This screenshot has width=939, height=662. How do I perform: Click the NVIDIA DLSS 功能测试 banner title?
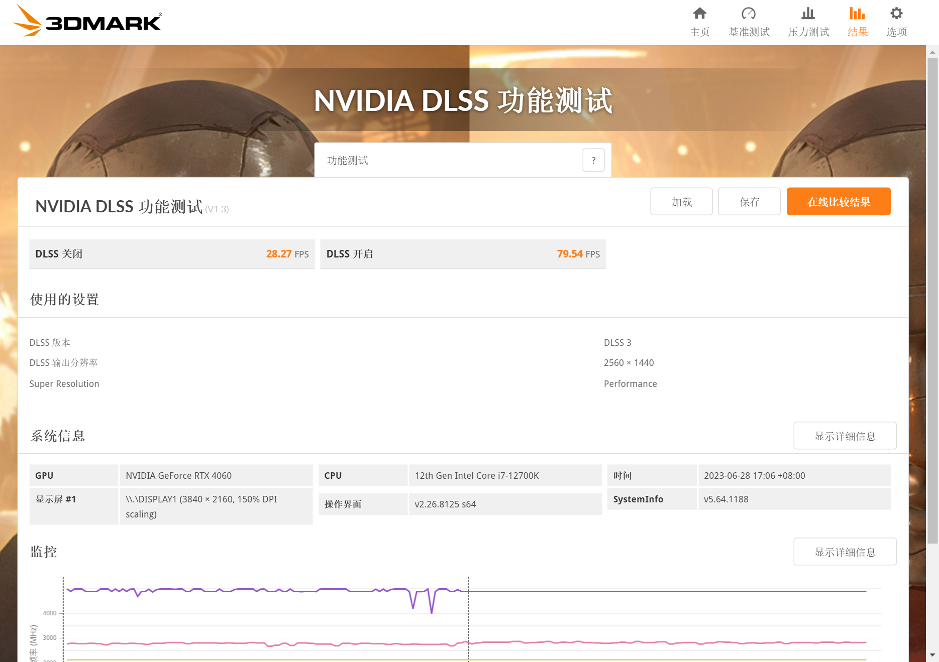point(463,100)
